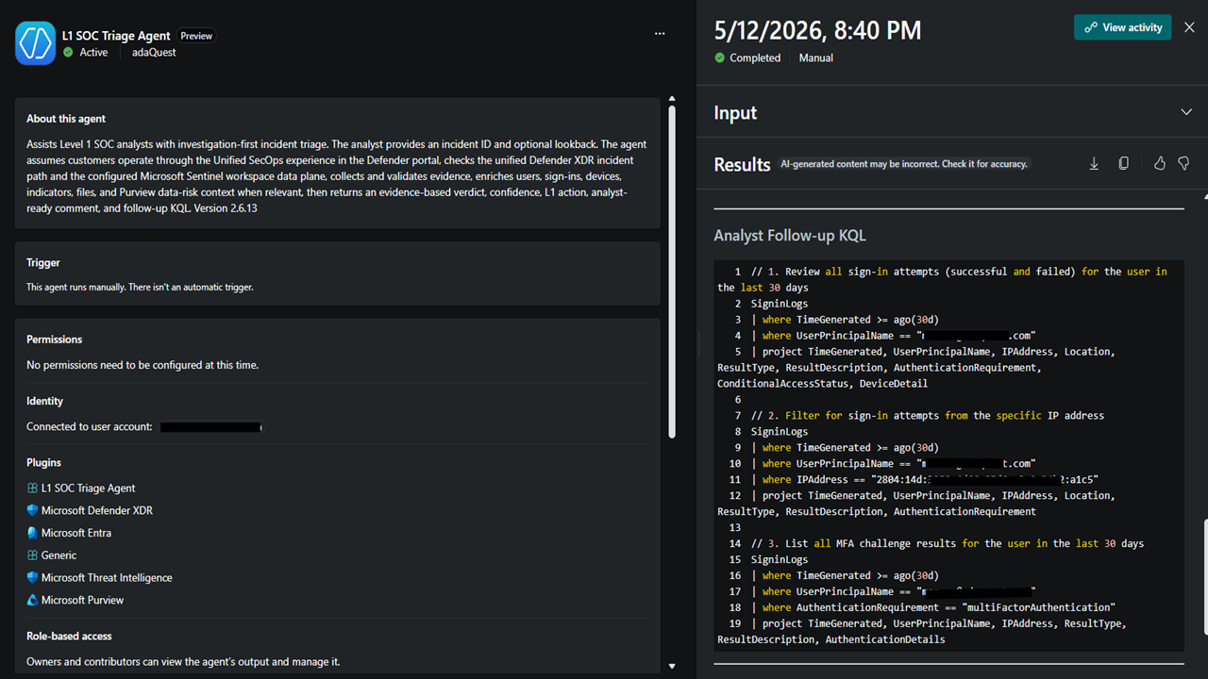Click KQL line 2 SigninLogs
This screenshot has height=679, width=1208.
[x=780, y=304]
